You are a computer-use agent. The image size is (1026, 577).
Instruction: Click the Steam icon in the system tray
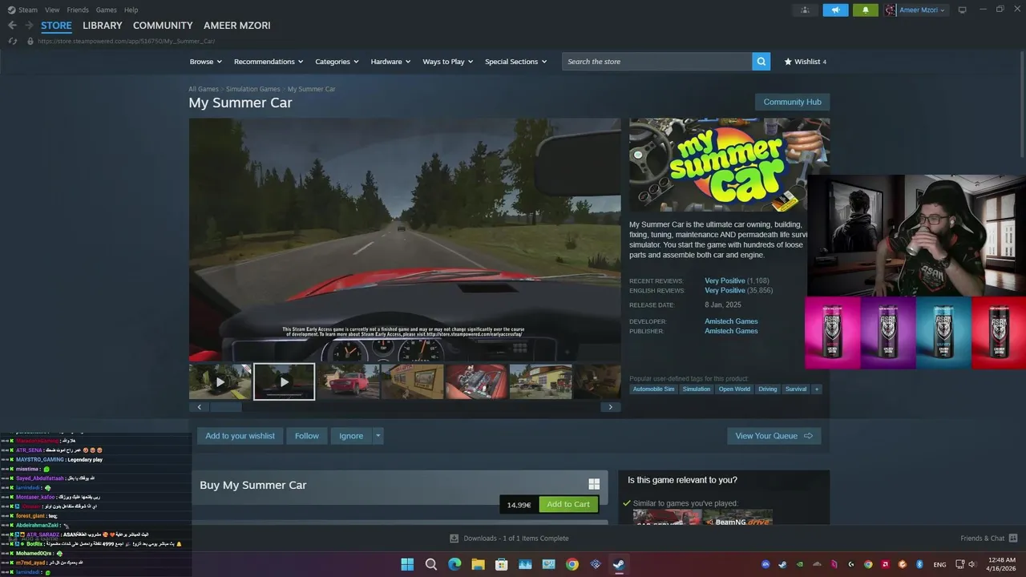[x=782, y=564]
